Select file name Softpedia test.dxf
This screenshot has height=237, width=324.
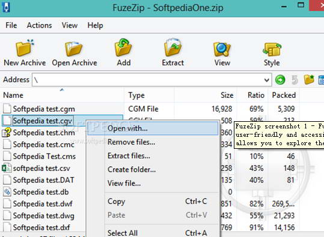click(41, 227)
